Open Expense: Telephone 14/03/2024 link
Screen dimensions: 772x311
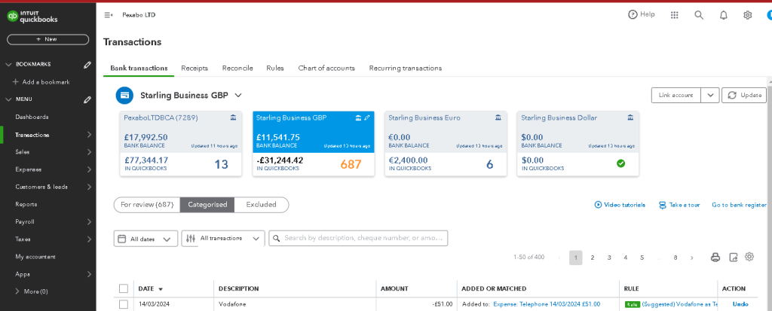coord(547,304)
